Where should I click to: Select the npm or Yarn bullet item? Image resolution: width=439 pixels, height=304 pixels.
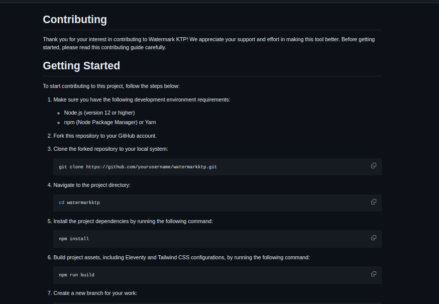110,122
